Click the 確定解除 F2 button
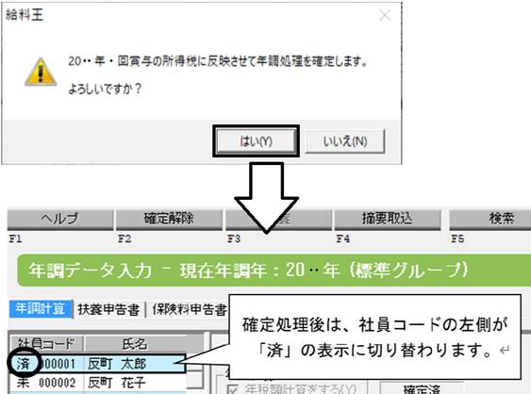 [x=169, y=219]
